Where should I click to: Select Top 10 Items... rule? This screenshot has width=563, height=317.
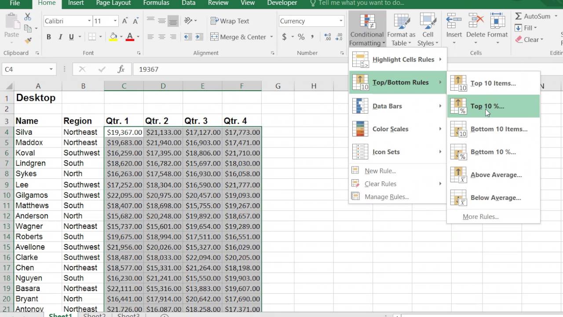[x=494, y=83]
